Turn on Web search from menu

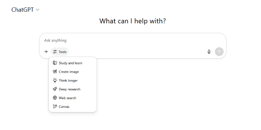pyautogui.click(x=68, y=98)
